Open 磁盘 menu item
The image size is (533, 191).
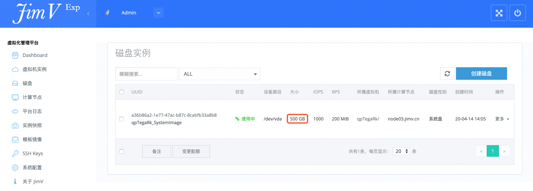click(x=27, y=84)
